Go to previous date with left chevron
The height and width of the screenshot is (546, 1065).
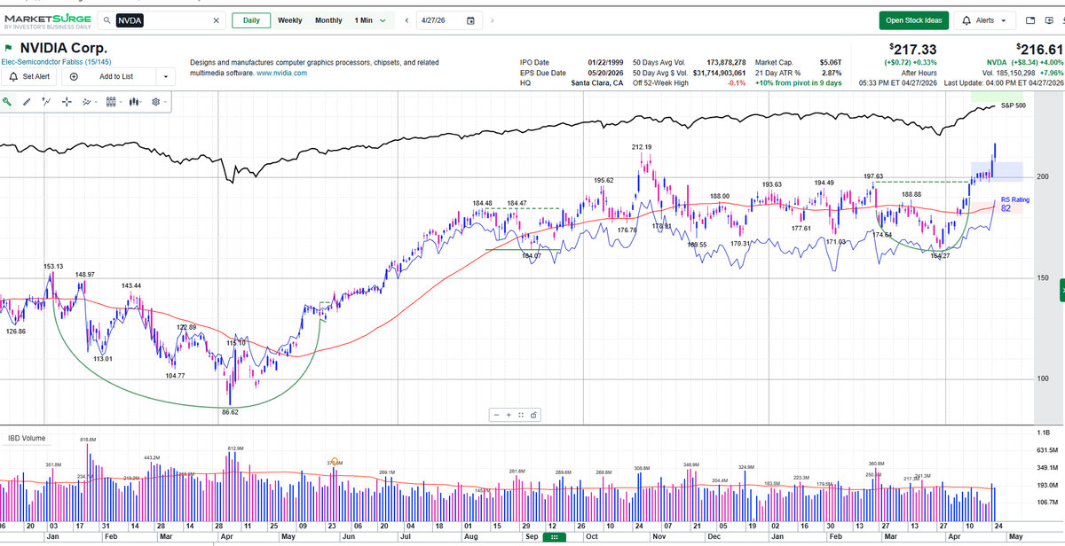coord(406,20)
